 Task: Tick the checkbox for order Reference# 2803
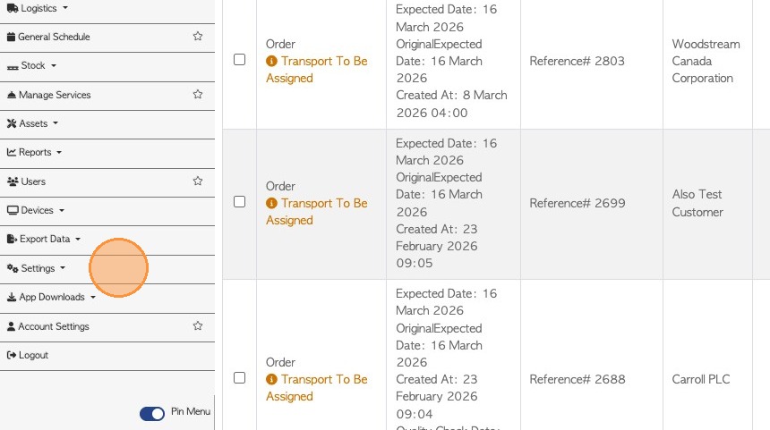239,60
